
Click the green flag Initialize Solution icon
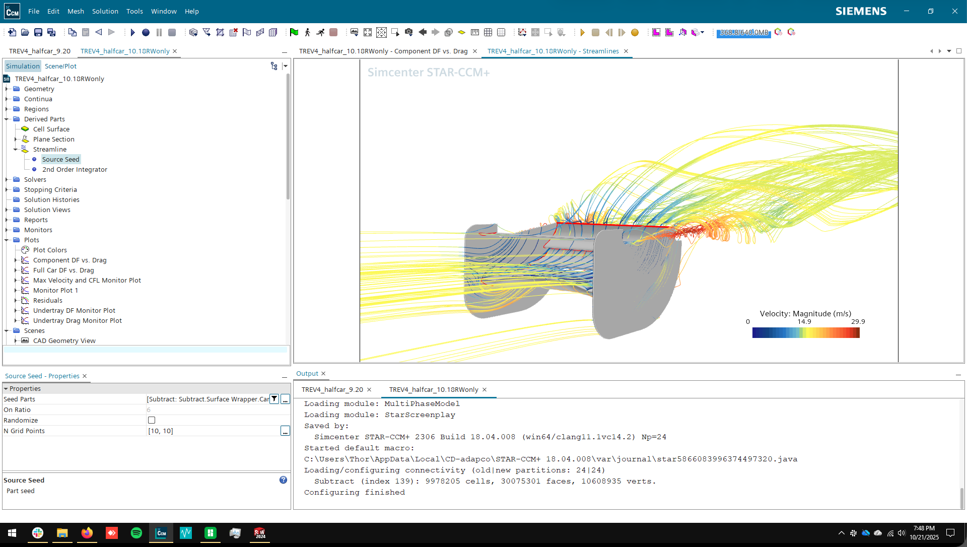point(294,33)
